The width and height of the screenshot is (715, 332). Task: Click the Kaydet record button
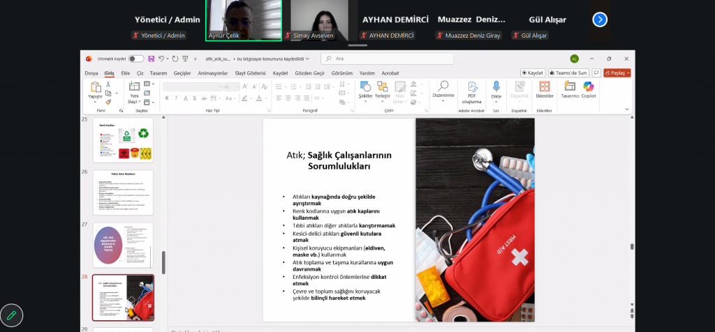tap(533, 73)
